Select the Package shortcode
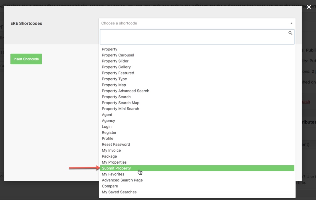This screenshot has height=200, width=316. [x=197, y=156]
